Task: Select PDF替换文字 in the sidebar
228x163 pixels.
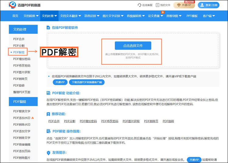Action: (x=22, y=111)
